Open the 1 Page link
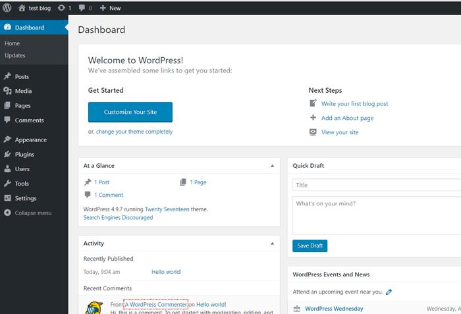461x314 pixels. [x=198, y=182]
